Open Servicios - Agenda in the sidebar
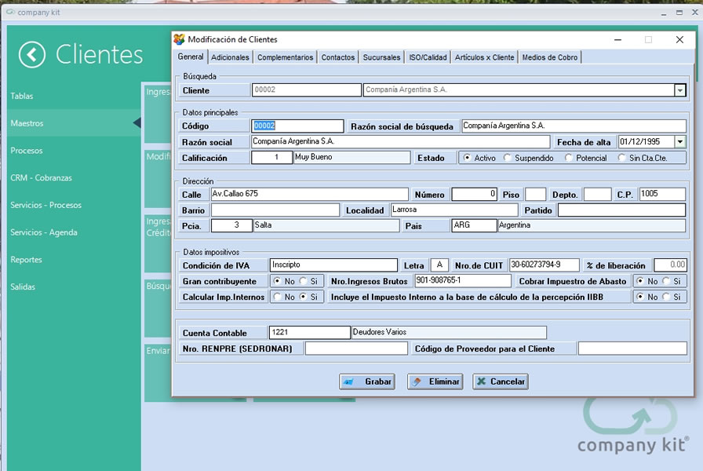 point(44,232)
